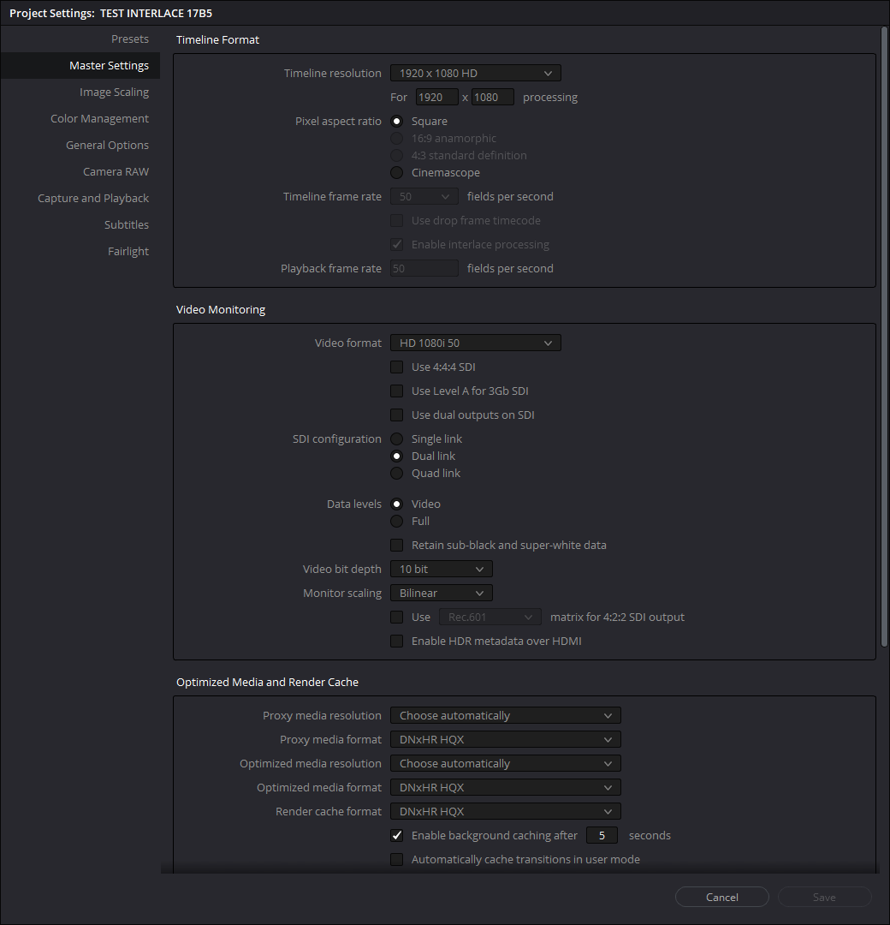Open Capture and Playback settings
890x925 pixels.
click(93, 198)
